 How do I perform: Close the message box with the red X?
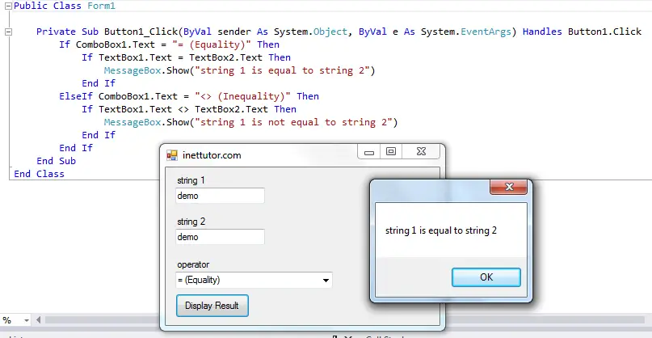tap(508, 187)
